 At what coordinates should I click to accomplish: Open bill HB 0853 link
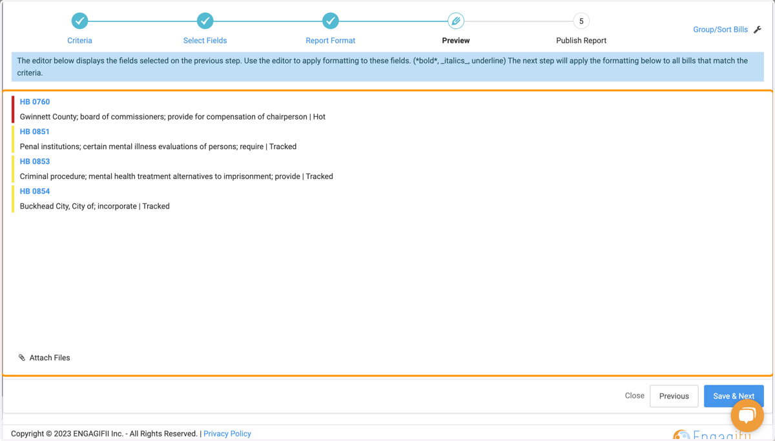(35, 161)
